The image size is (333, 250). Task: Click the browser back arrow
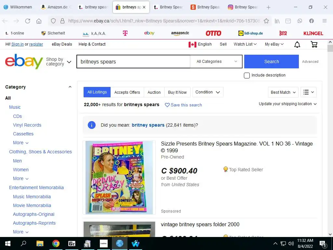(5, 21)
